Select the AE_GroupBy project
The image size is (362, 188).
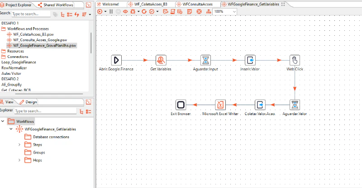12,85
